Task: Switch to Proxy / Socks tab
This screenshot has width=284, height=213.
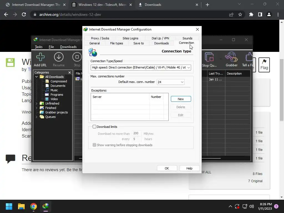Action: pyautogui.click(x=100, y=38)
